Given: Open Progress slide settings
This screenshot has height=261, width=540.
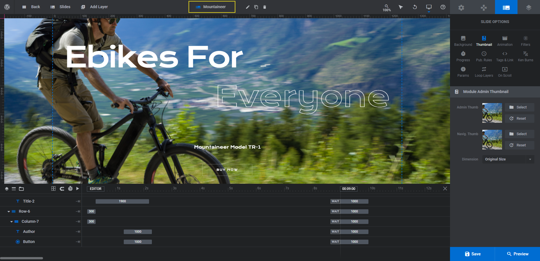Looking at the screenshot, I should [x=463, y=56].
